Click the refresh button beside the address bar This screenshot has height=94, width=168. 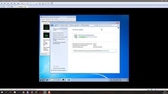point(96,25)
